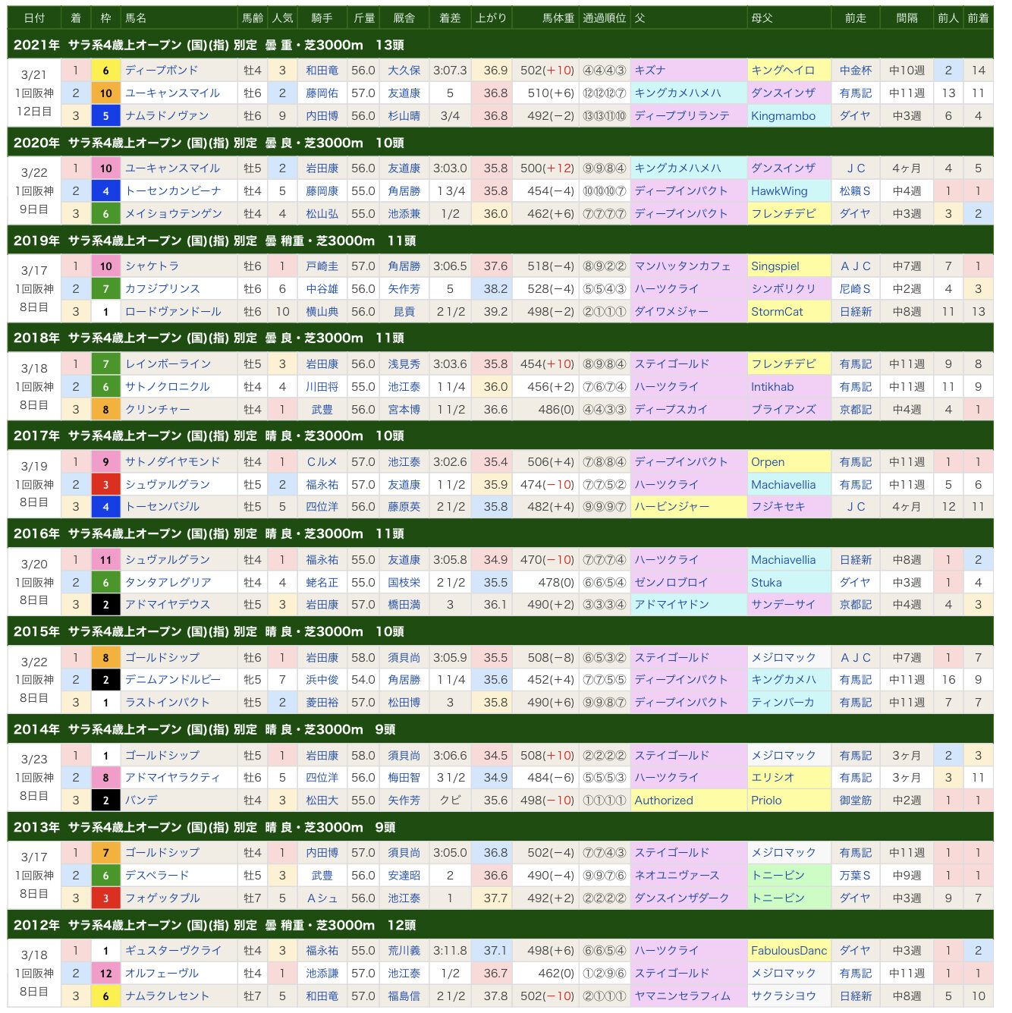The image size is (1012, 1013).
Task: Open sire link ダイワメジャー
Action: (x=671, y=312)
